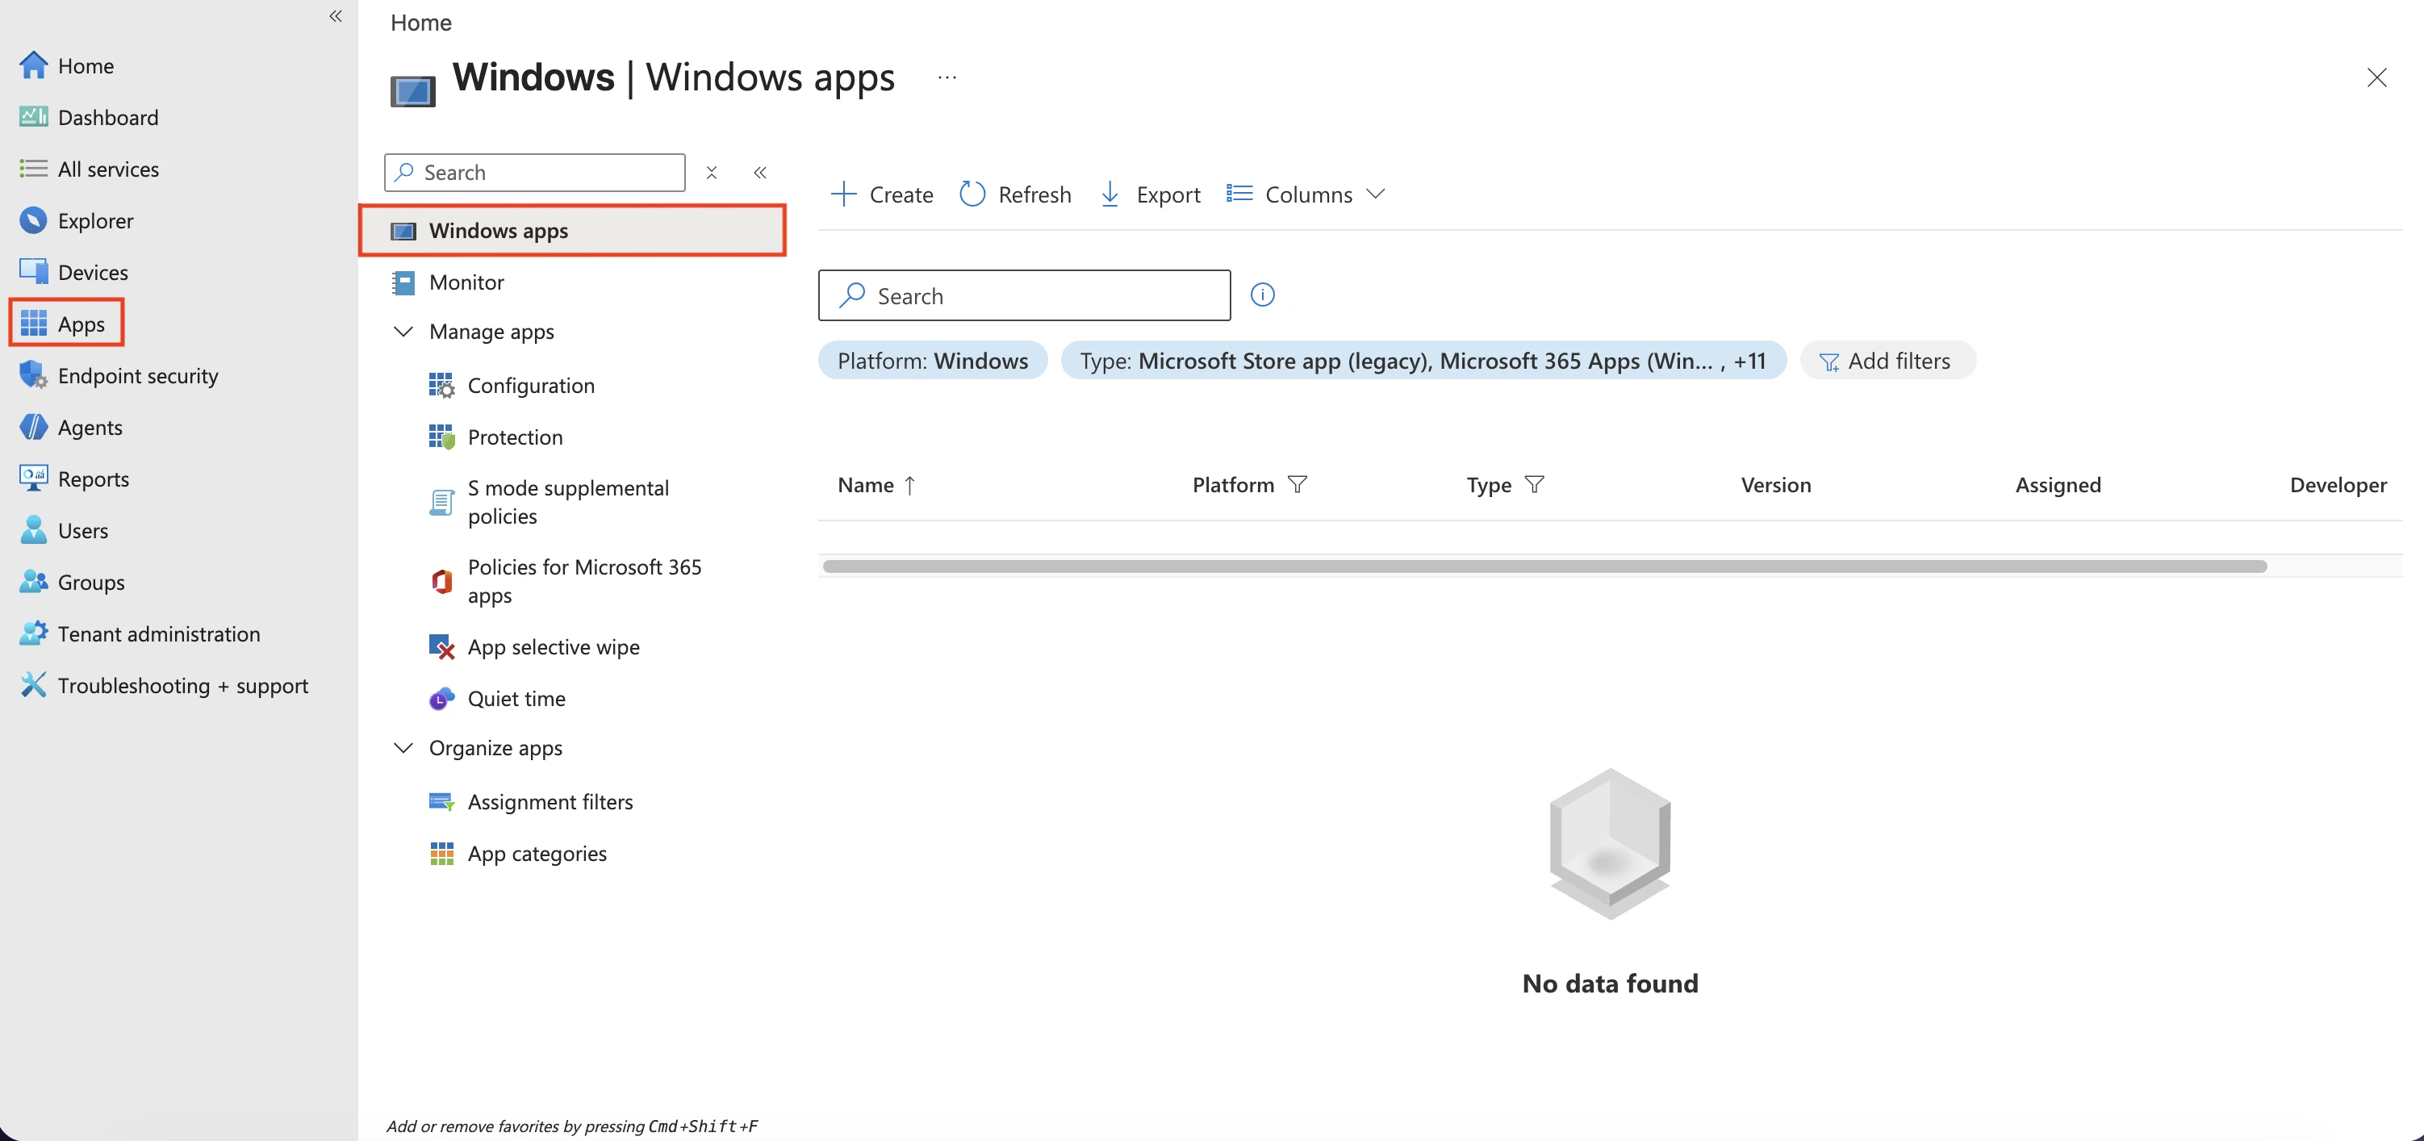Click the Version column header

pyautogui.click(x=1776, y=486)
